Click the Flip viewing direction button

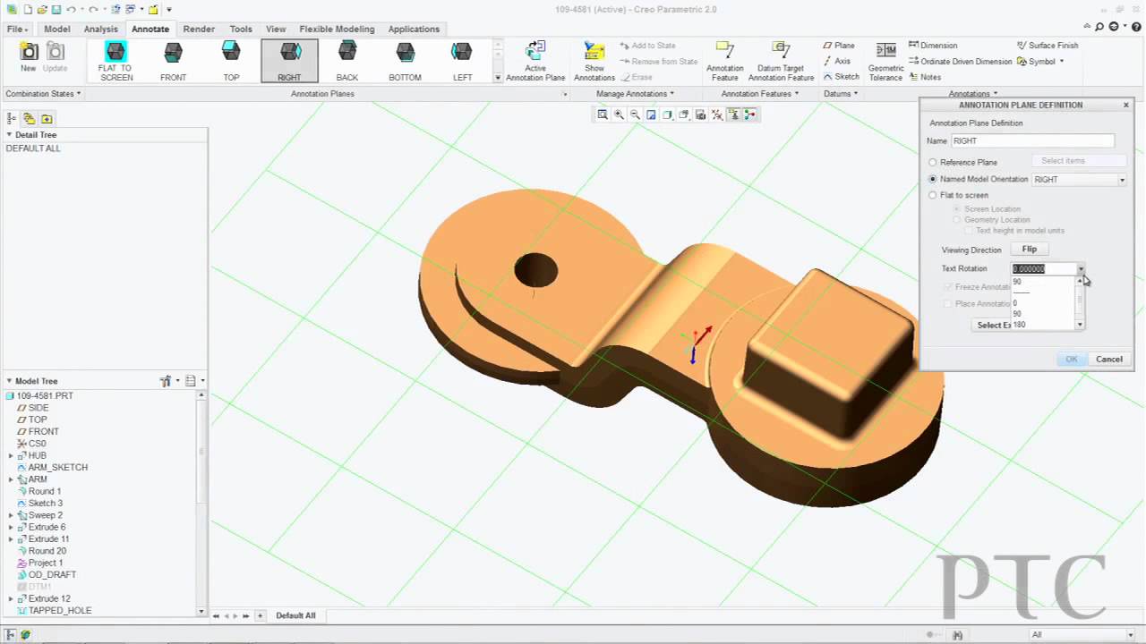click(1030, 250)
